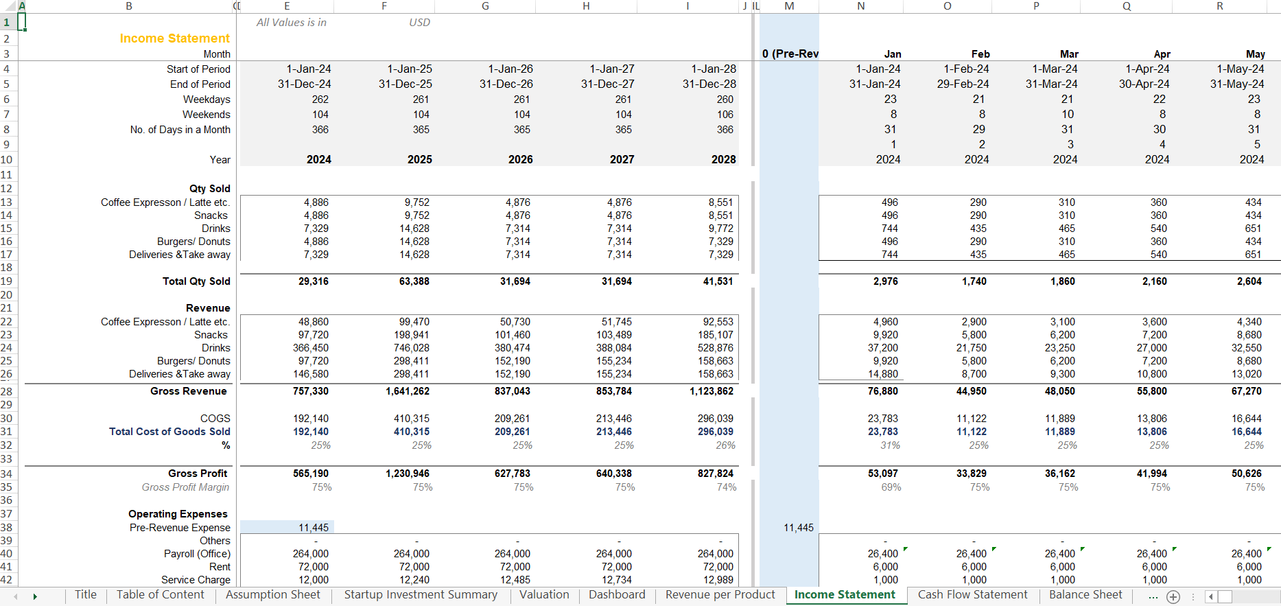
Task: Click January COGS percentage 31%
Action: point(891,445)
